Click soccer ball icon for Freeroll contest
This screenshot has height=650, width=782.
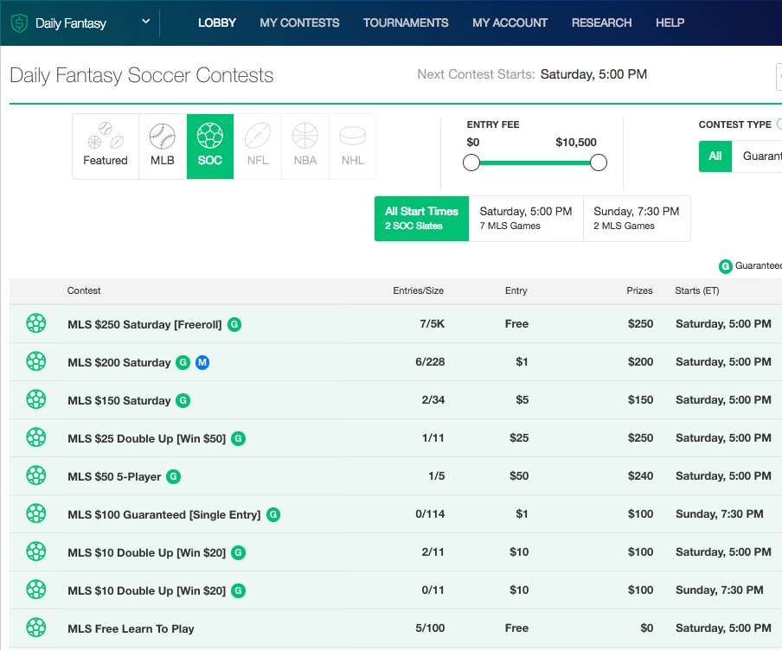(36, 323)
